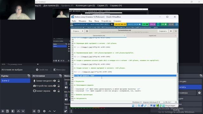
Task: Hide Устройство захвата source eye icon
Action: (x=55, y=86)
